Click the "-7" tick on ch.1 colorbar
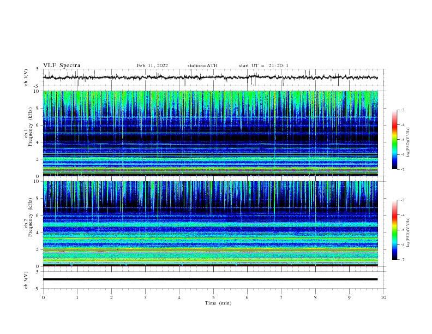432x334 pixels. tap(402, 169)
